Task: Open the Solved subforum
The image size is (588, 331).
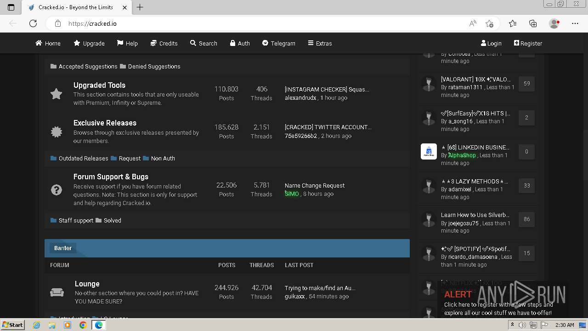Action: click(x=112, y=221)
